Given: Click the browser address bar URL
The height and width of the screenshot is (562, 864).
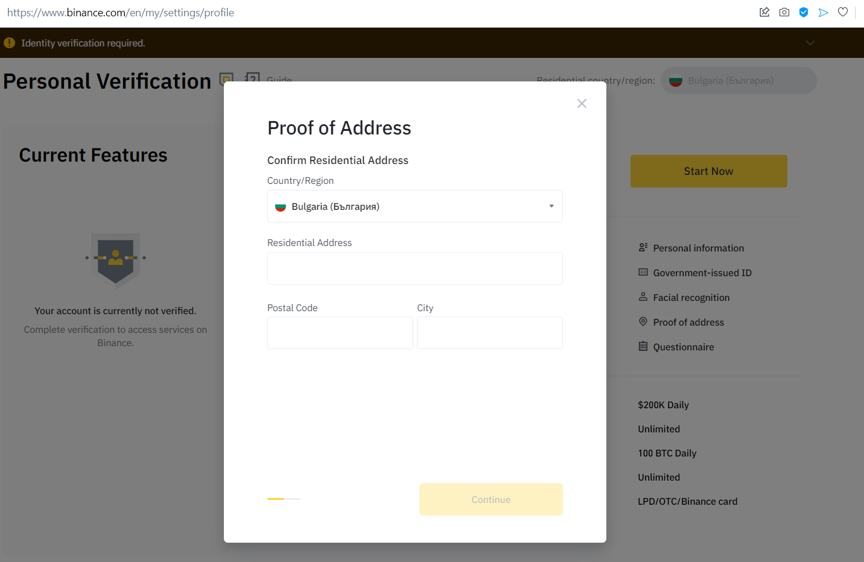Looking at the screenshot, I should tap(121, 13).
